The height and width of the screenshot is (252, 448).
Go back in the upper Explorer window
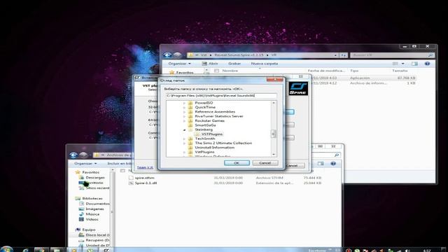167,55
